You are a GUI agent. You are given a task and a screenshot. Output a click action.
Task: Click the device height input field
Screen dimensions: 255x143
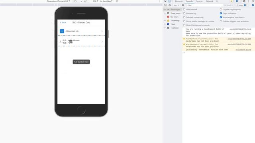click(86, 1)
